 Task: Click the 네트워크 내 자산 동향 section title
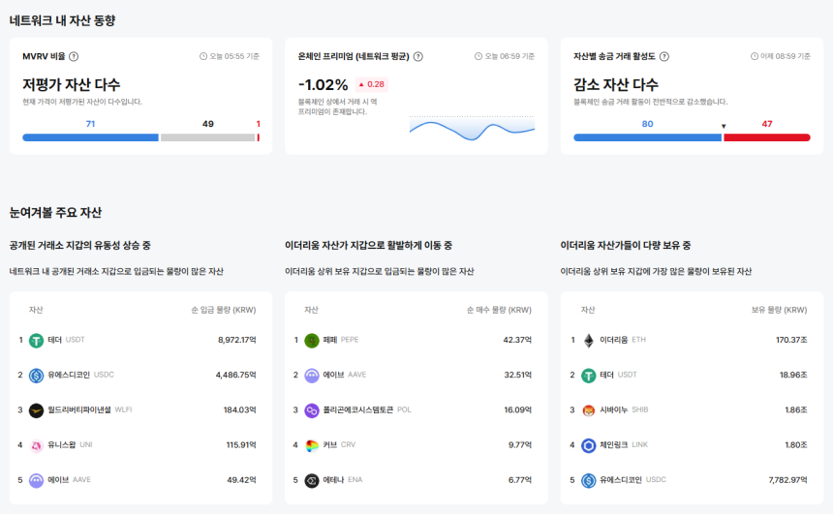[x=62, y=20]
